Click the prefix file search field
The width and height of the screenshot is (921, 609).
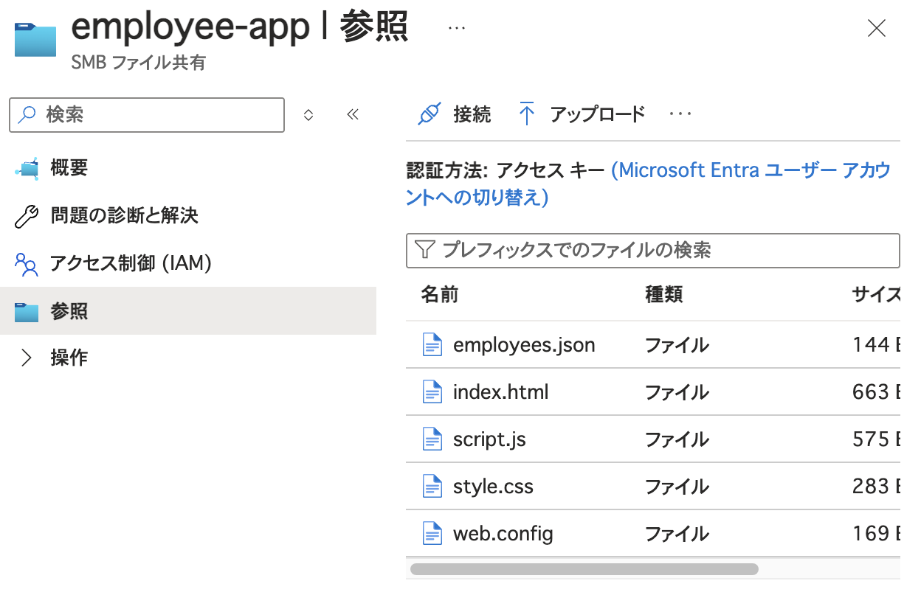point(652,251)
